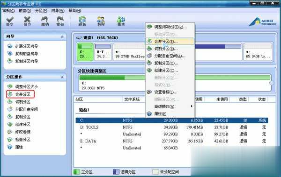The image size is (281, 177).
Task: Choose 检查分区 in the left operations panel
Action: 19,140
